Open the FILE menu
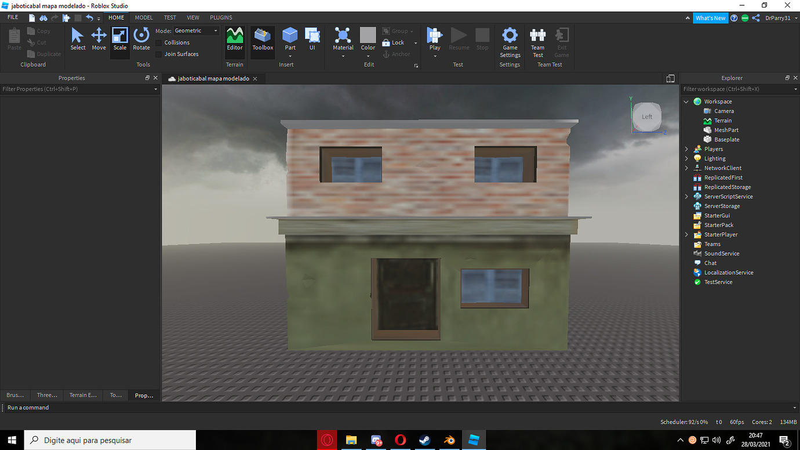This screenshot has height=450, width=800. tap(13, 17)
